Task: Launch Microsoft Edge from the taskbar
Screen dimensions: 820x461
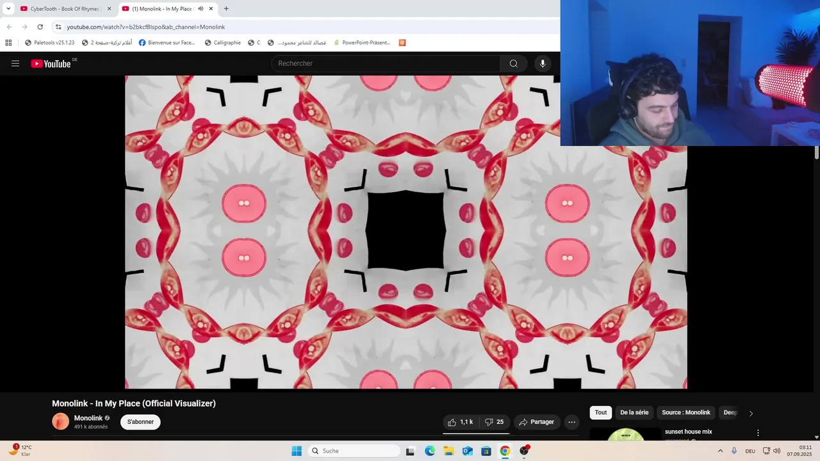Action: pos(430,451)
